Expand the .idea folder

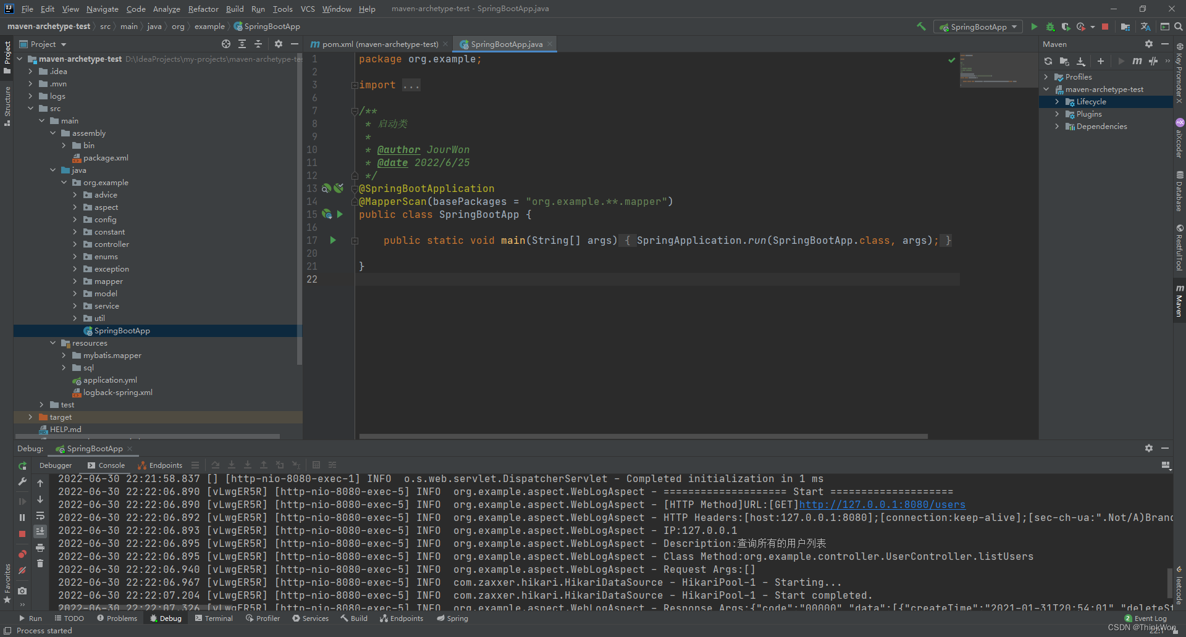point(30,72)
